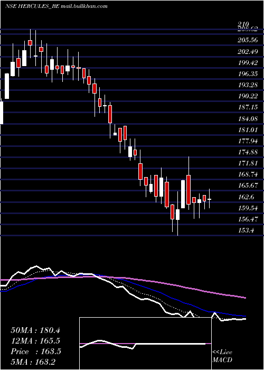This screenshot has height=370, width=264.
Task: Click the NSE HERCULES_BE chart title
Action: 56,6
